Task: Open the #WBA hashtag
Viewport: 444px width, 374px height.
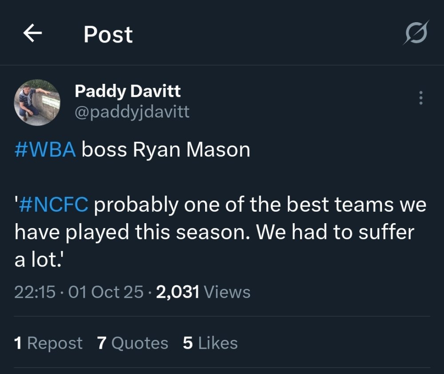Action: coord(45,150)
